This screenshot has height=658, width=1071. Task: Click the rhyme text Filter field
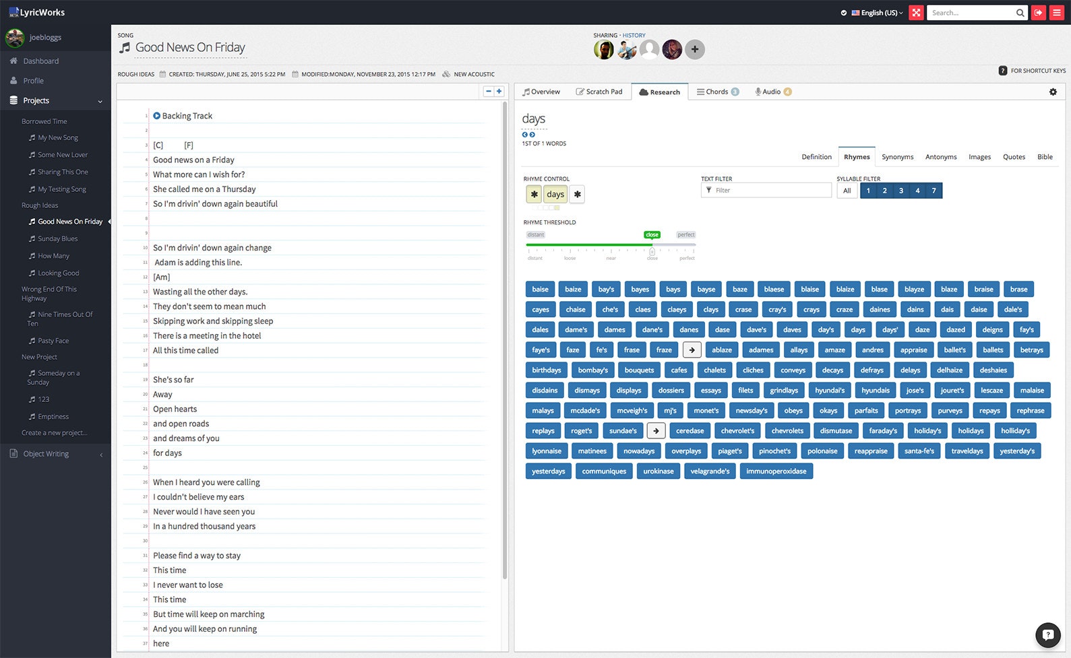coord(766,191)
